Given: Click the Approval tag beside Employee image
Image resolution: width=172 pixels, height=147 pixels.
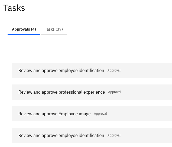Looking at the screenshot, I should tap(100, 114).
